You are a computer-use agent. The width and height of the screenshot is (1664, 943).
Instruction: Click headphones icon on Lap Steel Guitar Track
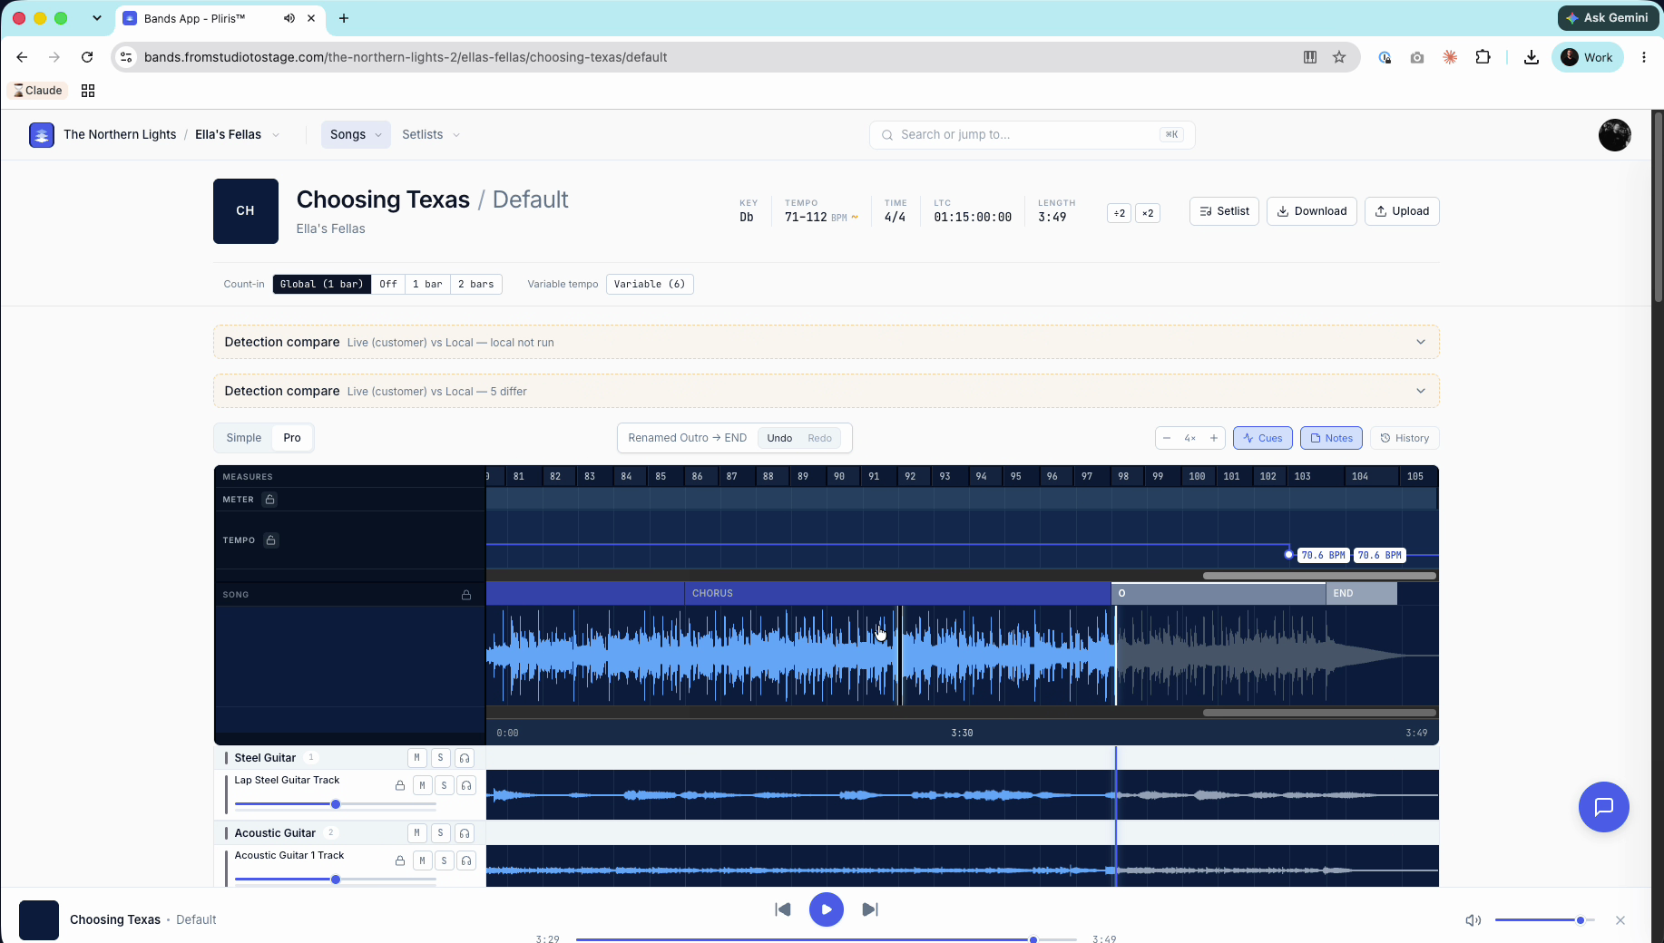click(x=466, y=785)
